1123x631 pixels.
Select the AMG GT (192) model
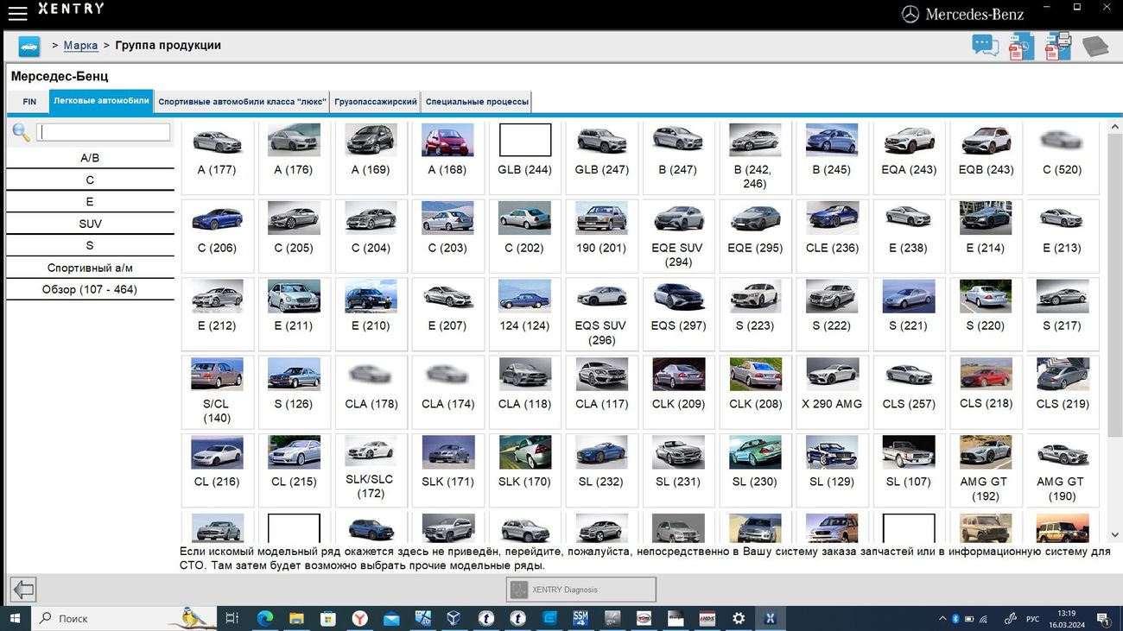point(986,470)
